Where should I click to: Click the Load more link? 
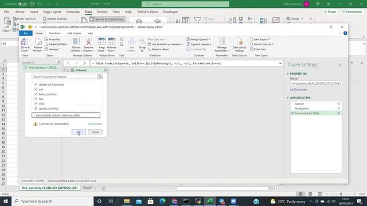(x=95, y=124)
